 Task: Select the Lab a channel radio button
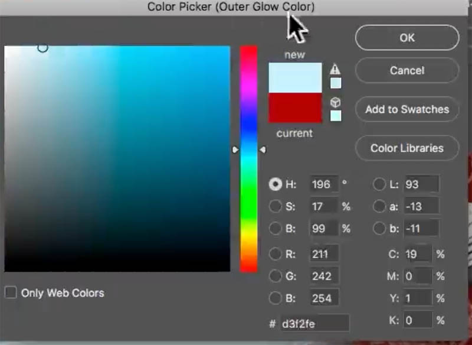379,207
